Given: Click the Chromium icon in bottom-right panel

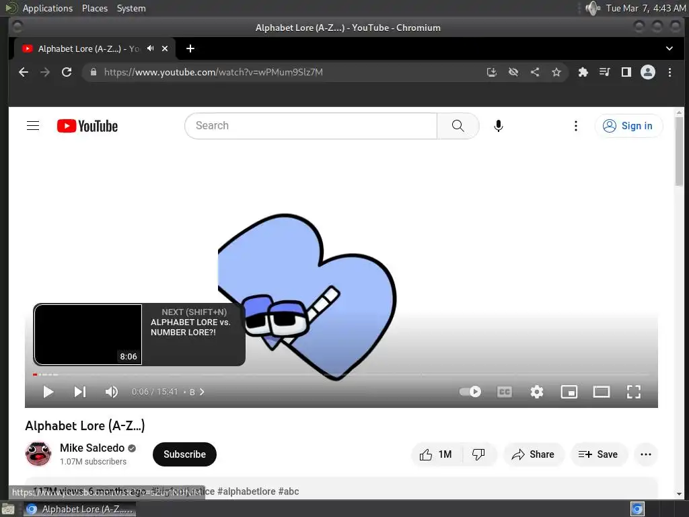Looking at the screenshot, I should [637, 509].
